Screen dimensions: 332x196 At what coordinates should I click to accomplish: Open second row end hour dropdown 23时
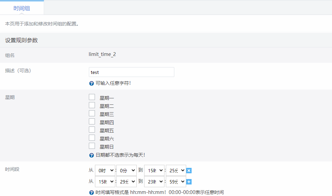tap(154, 181)
